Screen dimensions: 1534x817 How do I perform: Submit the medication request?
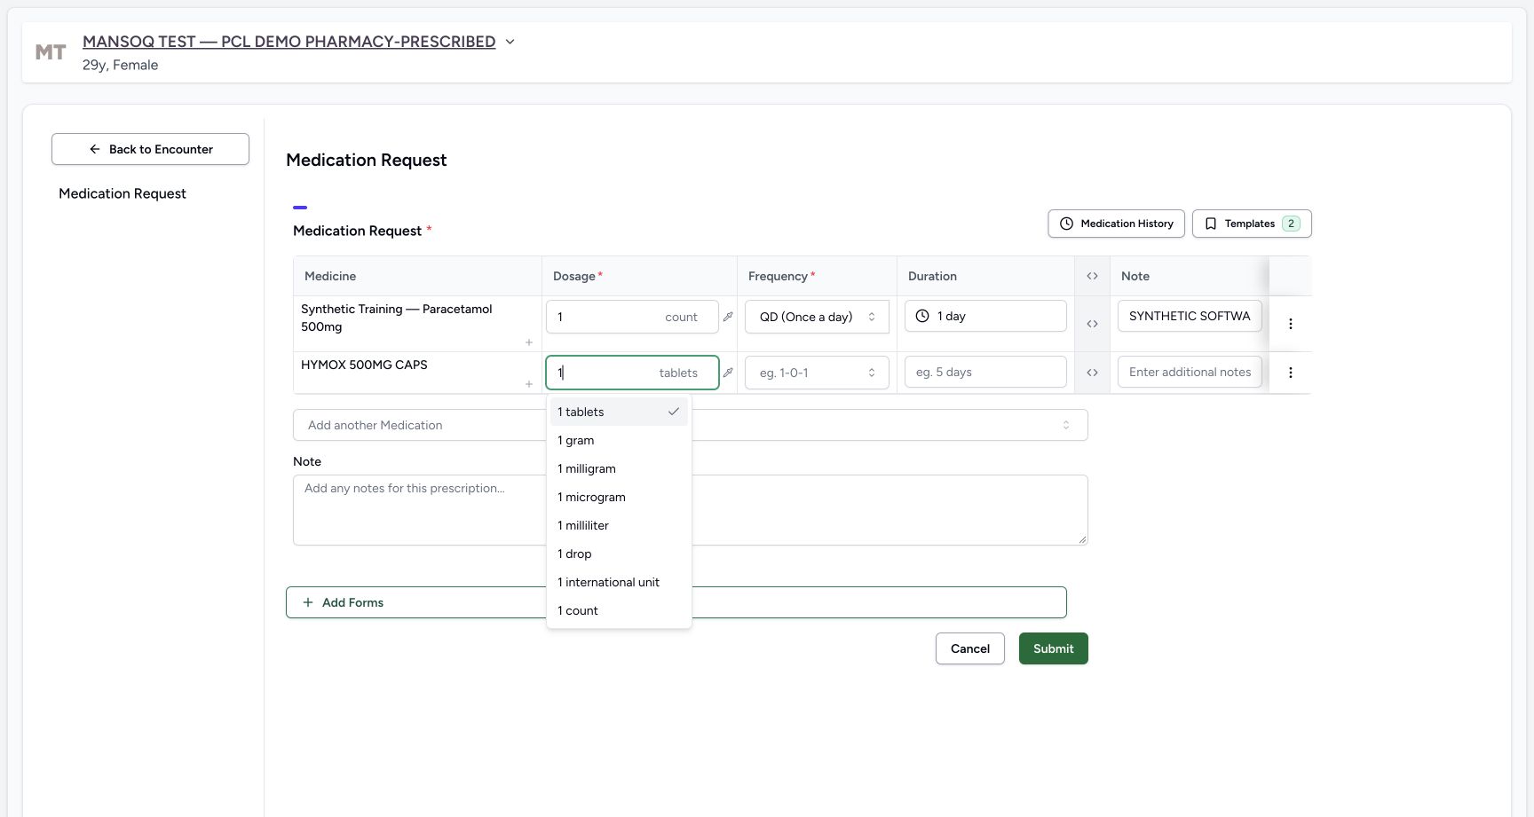tap(1054, 648)
